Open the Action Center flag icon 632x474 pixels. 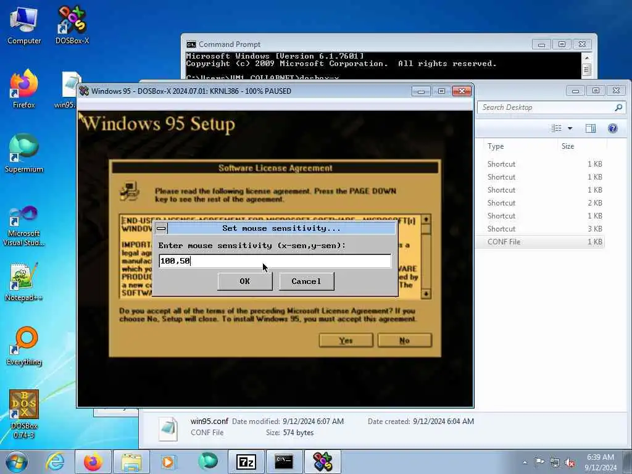[539, 462]
